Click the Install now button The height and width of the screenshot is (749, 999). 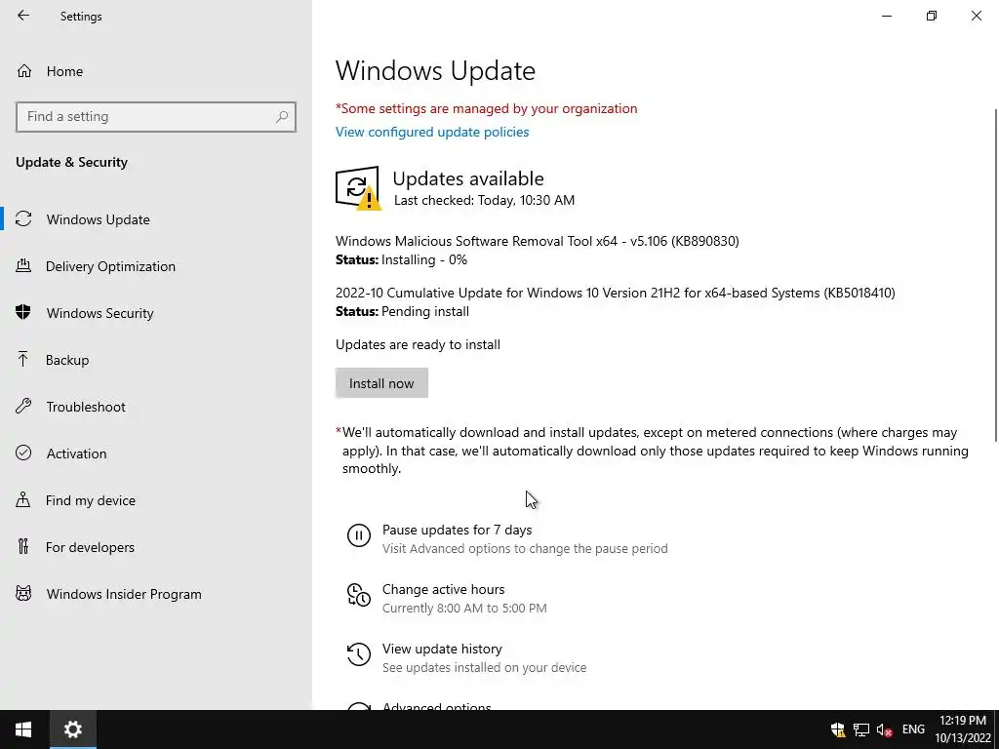point(381,382)
